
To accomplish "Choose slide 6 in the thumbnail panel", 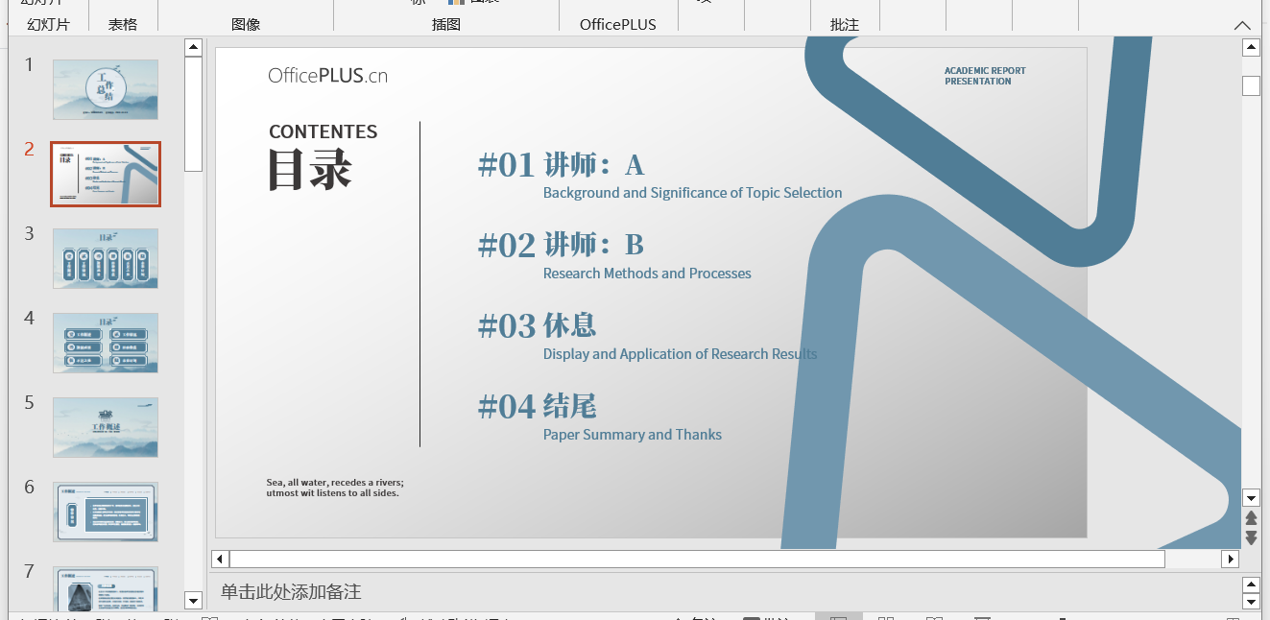I will coord(106,512).
